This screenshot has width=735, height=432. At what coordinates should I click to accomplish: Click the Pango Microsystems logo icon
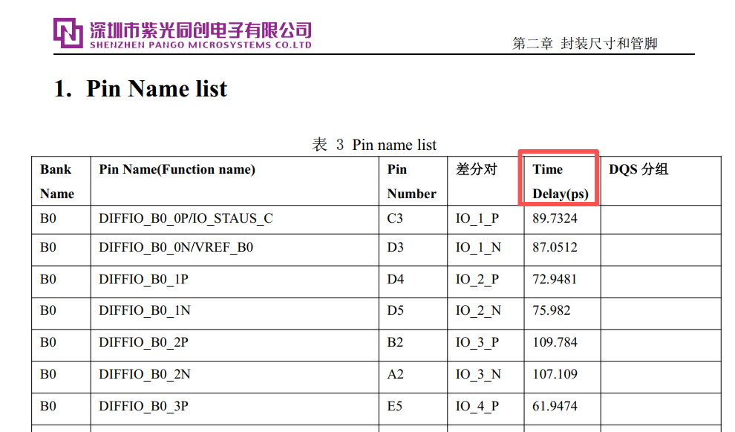click(x=68, y=33)
